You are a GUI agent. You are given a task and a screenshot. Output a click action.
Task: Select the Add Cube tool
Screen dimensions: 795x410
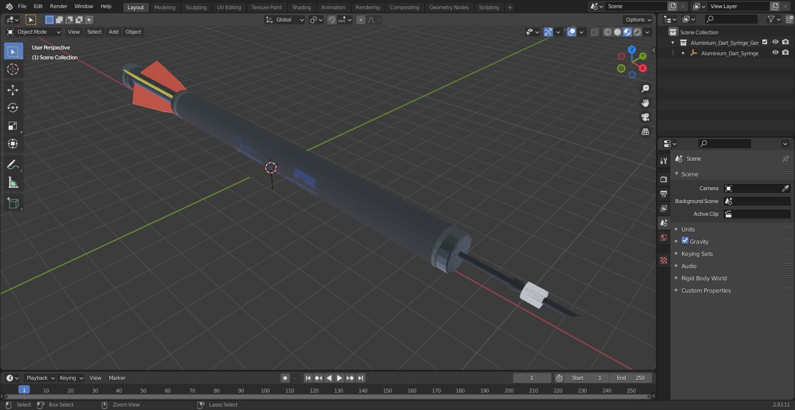(x=13, y=203)
